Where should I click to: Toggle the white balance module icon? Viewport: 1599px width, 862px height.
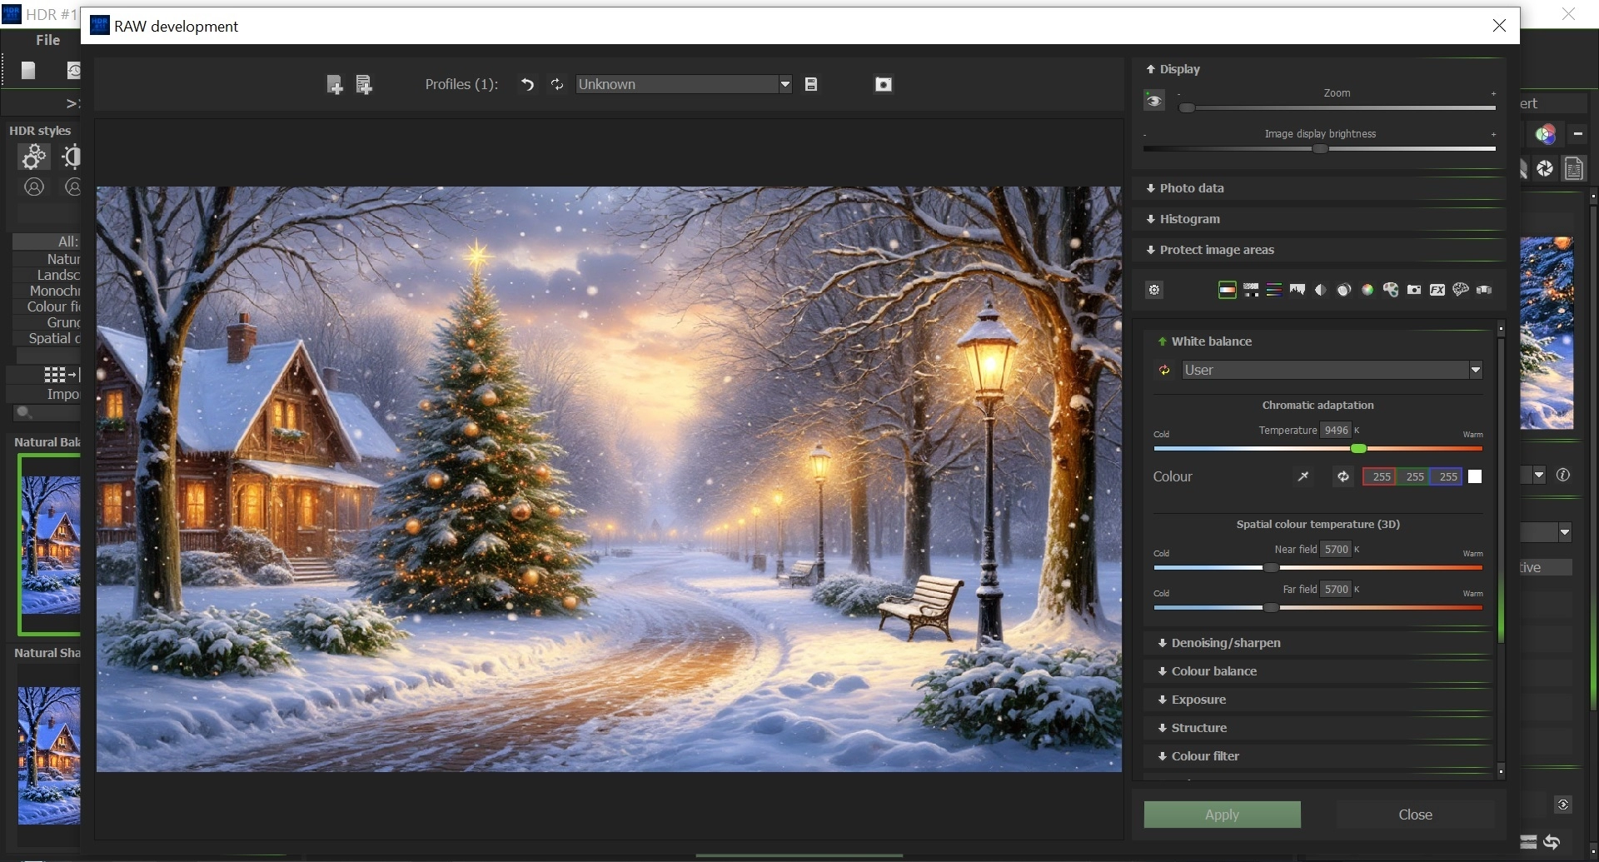click(x=1227, y=290)
